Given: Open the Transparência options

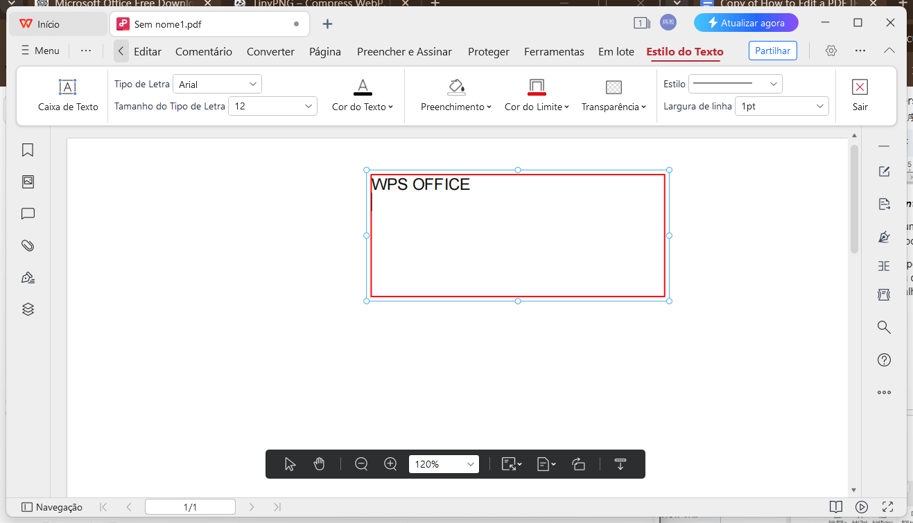Looking at the screenshot, I should [x=614, y=96].
